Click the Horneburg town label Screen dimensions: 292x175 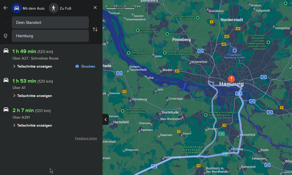tap(139, 99)
